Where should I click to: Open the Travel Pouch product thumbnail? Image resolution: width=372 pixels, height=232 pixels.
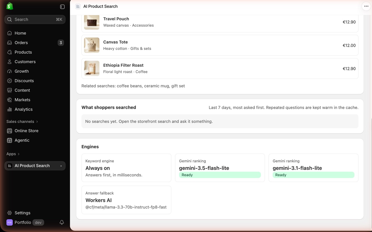click(x=92, y=22)
